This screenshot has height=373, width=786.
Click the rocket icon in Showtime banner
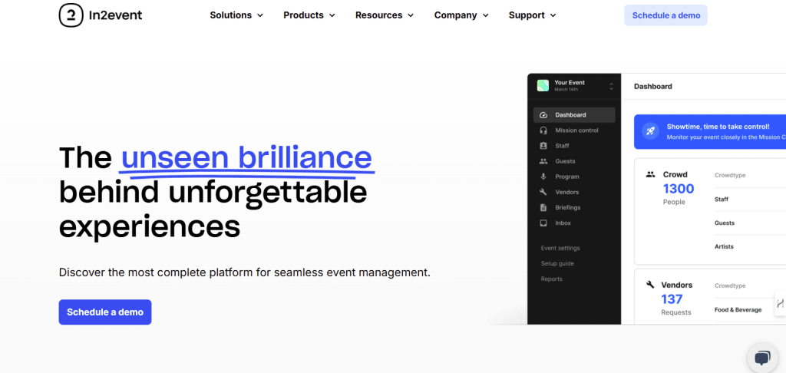click(x=650, y=131)
